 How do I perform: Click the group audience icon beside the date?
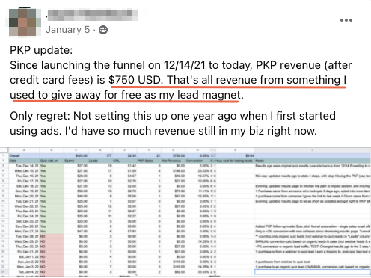coord(103,30)
